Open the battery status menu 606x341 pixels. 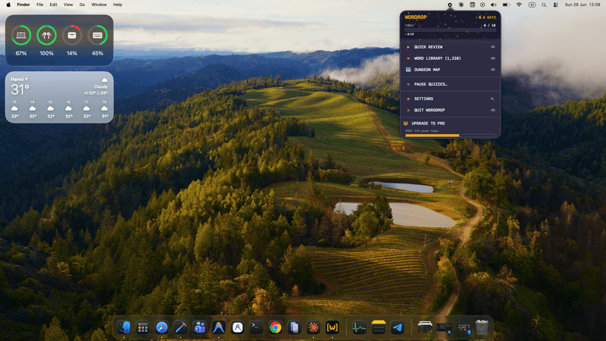click(506, 5)
